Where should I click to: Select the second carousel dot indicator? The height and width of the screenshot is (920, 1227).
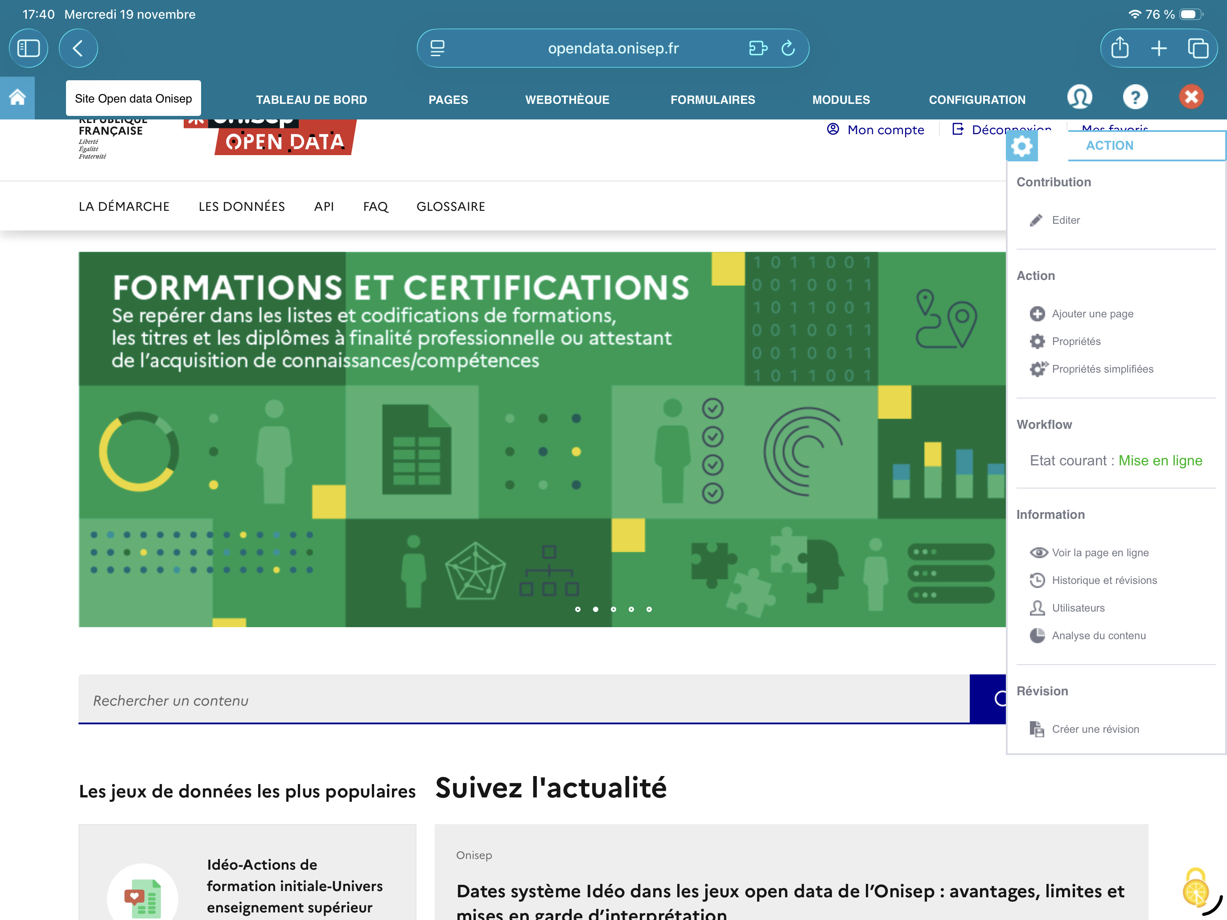coord(595,609)
